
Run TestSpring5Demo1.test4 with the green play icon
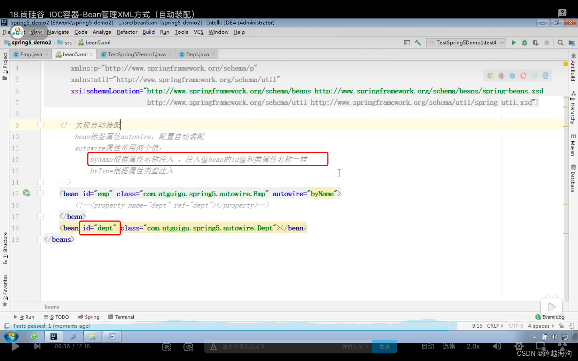pyautogui.click(x=514, y=43)
